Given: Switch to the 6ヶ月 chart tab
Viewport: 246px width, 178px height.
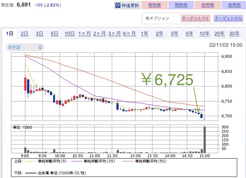Looking at the screenshot, I should (129, 34).
